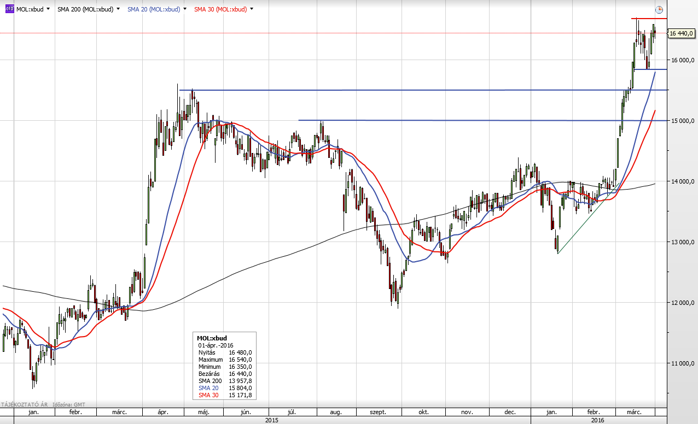Click the 2015 year label on time axis
Screen dimensions: 698x424
[272, 420]
